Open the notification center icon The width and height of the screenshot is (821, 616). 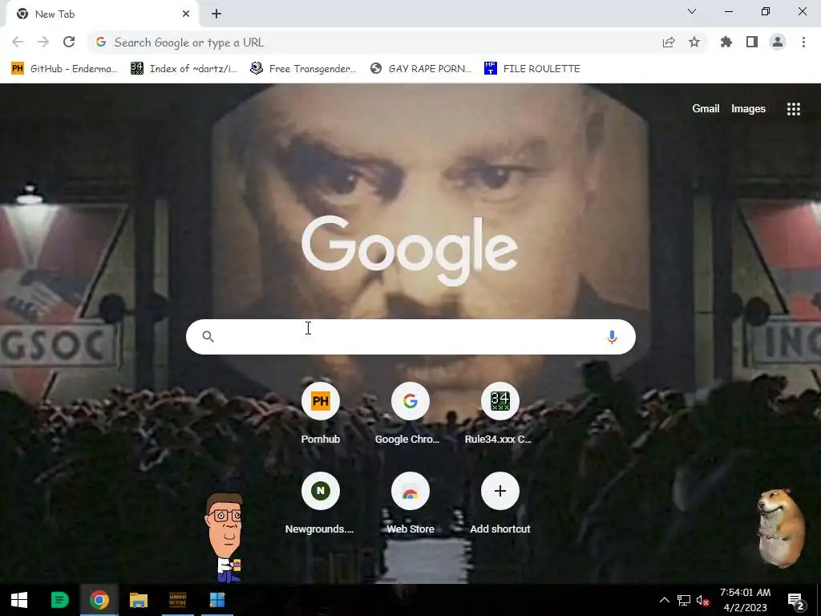click(x=795, y=600)
